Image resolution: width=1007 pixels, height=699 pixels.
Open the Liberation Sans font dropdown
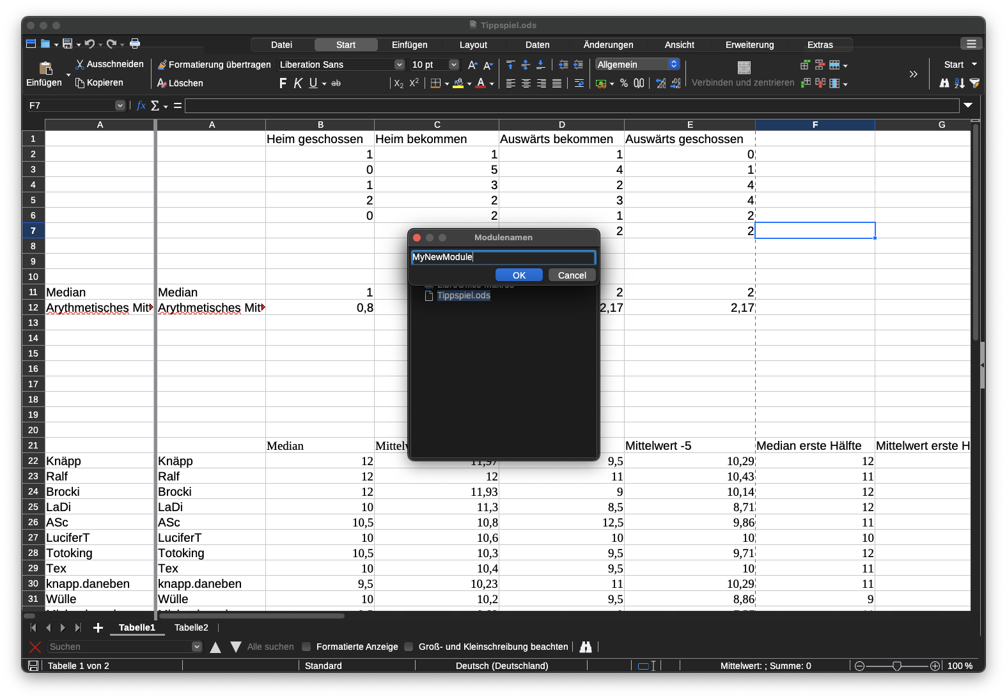point(399,65)
